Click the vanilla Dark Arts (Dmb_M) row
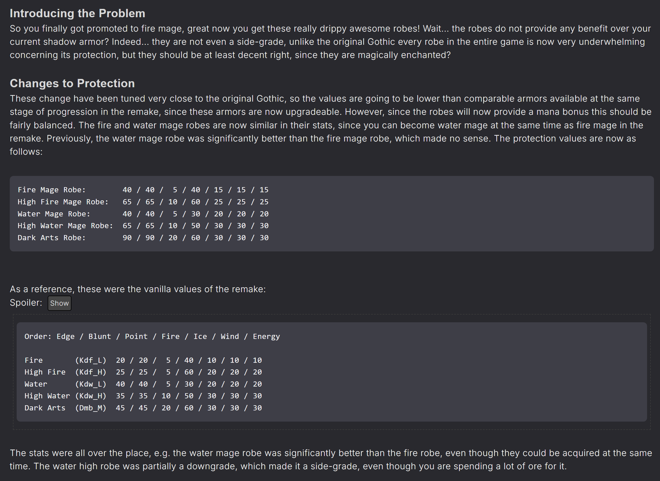The width and height of the screenshot is (660, 481). [x=143, y=408]
